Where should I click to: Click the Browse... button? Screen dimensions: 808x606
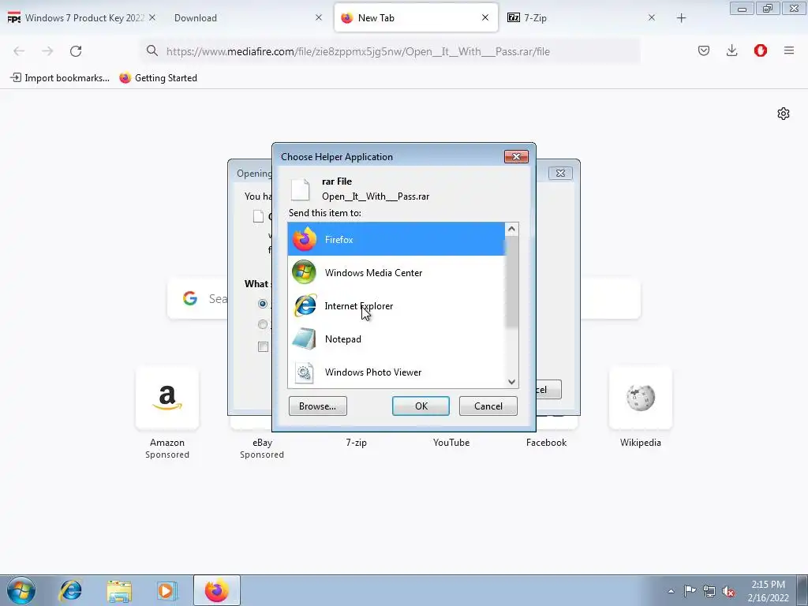(x=317, y=406)
